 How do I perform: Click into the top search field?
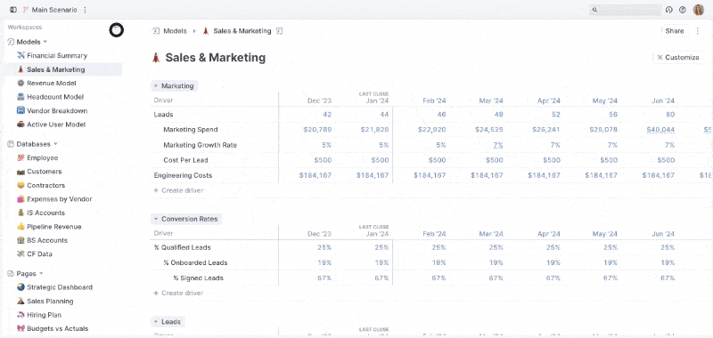click(626, 10)
